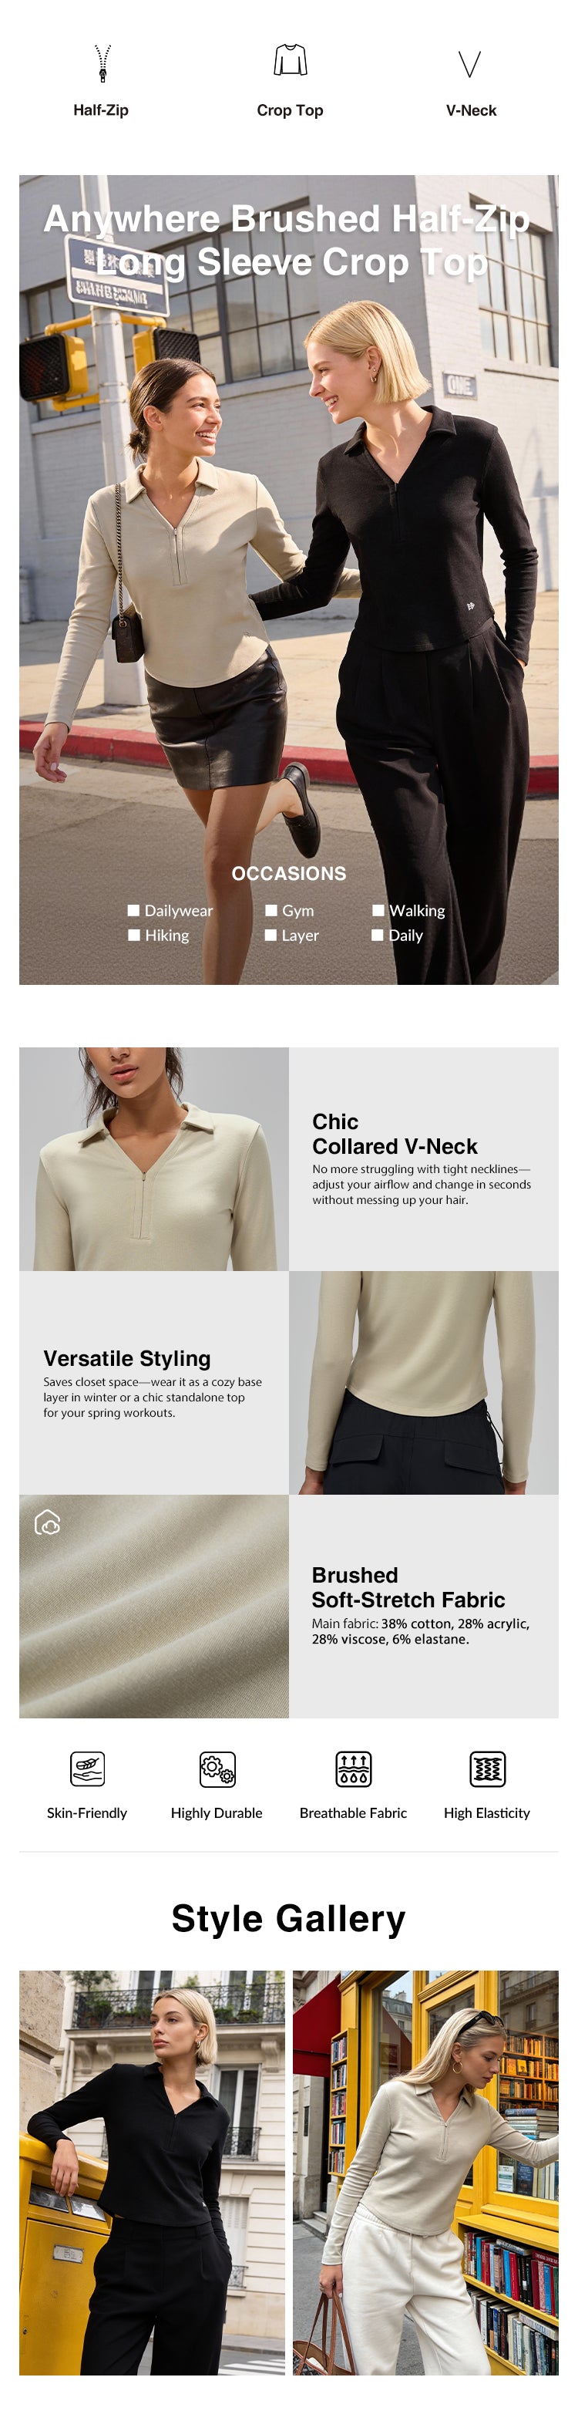The image size is (578, 2421).
Task: Open the collared V-neck close-up image
Action: coord(154,1158)
